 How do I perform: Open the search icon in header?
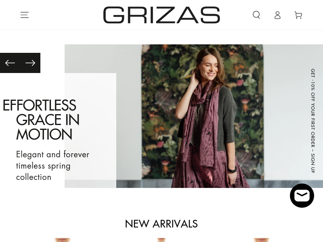(x=256, y=15)
